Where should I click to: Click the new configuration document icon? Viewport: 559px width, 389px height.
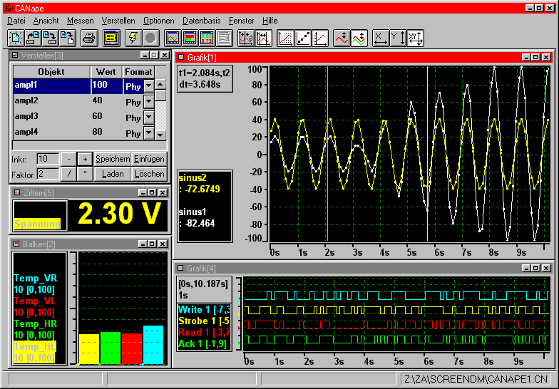tap(16, 38)
